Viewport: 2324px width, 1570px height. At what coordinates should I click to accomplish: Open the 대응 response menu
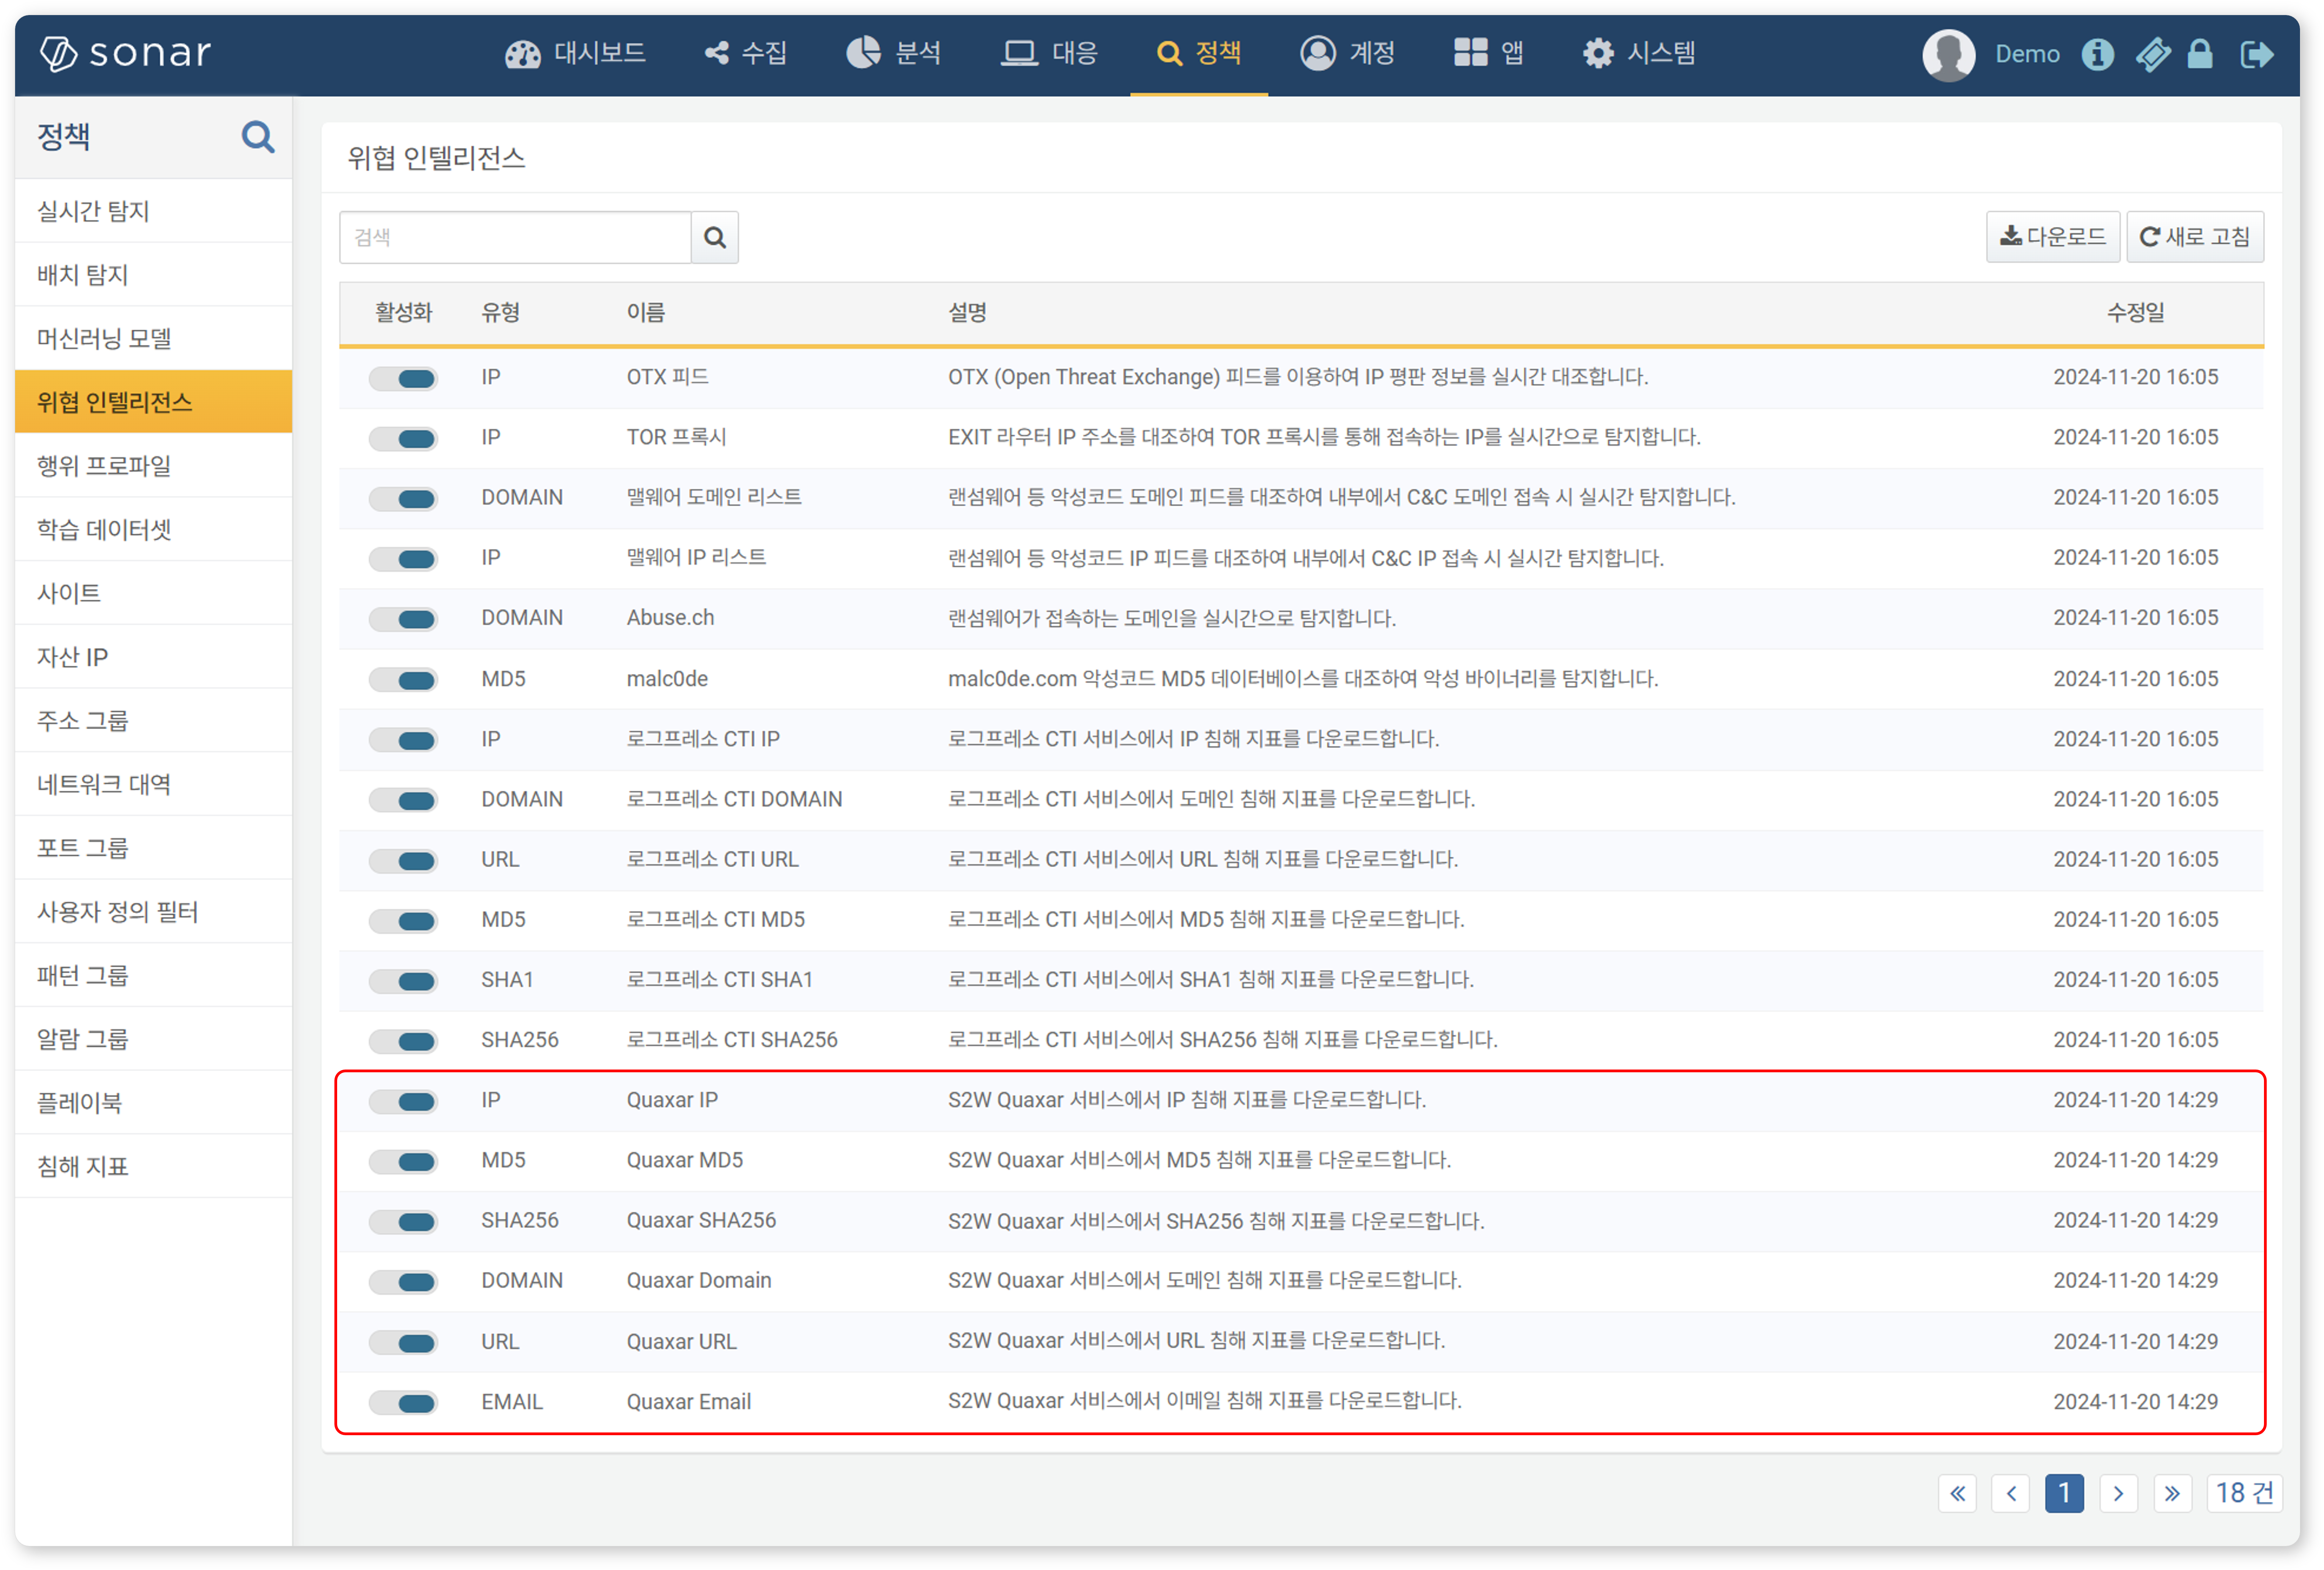tap(1050, 53)
